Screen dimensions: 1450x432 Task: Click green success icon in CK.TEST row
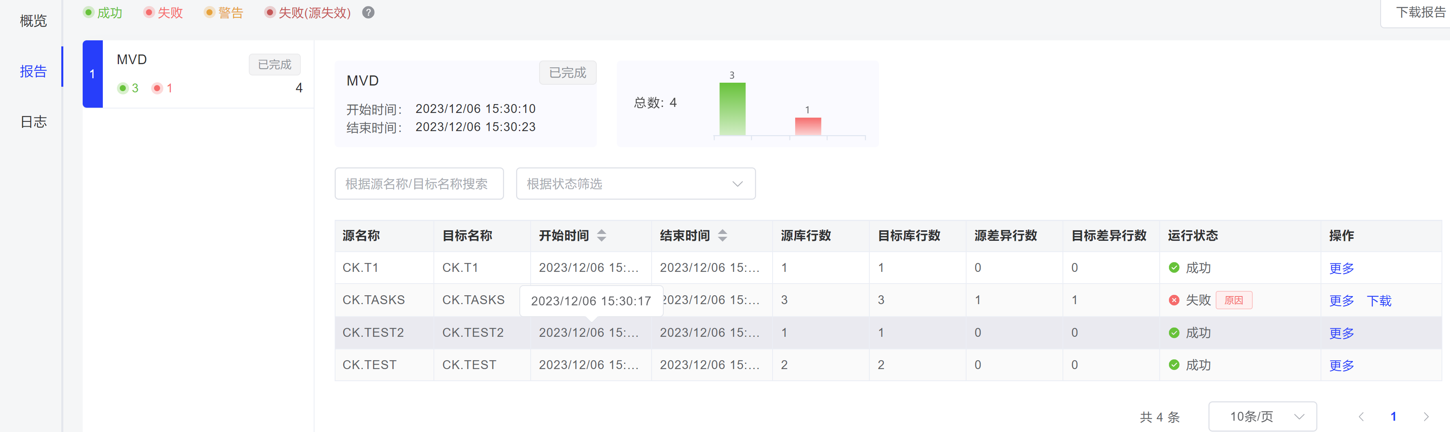click(x=1174, y=365)
